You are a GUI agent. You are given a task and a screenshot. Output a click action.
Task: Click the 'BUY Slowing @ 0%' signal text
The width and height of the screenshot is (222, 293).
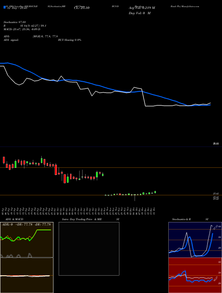tap(70, 40)
